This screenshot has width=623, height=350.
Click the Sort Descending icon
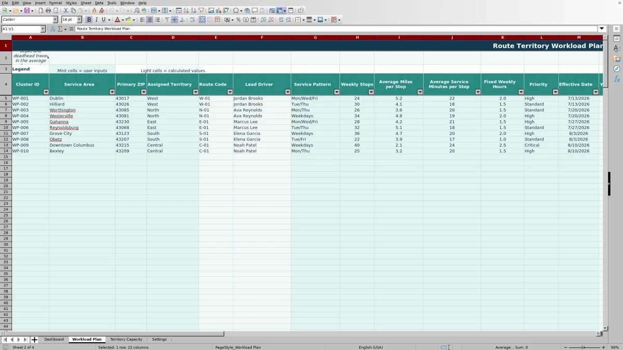click(x=193, y=10)
